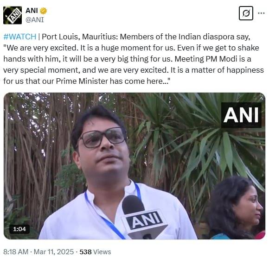Image resolution: width=269 pixels, height=257 pixels.
Task: Click the Grok slash-circle icon
Action: [x=246, y=13]
